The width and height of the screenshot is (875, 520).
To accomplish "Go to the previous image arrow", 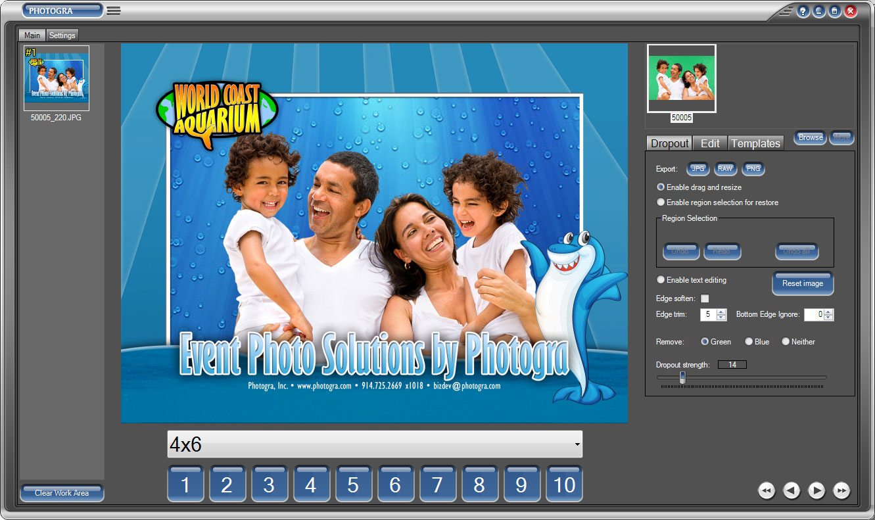I will click(792, 490).
